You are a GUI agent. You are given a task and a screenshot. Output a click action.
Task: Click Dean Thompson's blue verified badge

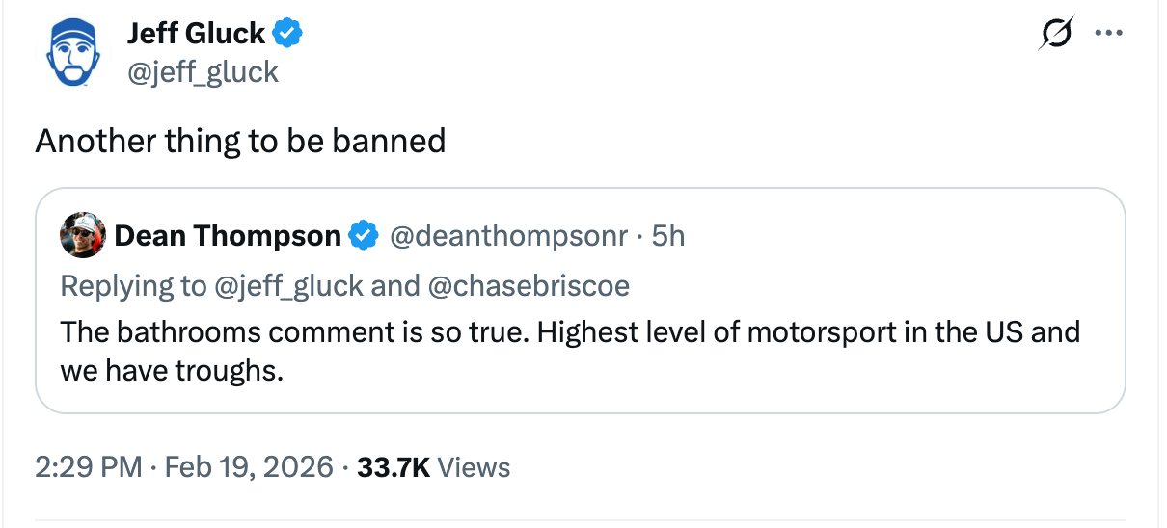click(x=363, y=235)
